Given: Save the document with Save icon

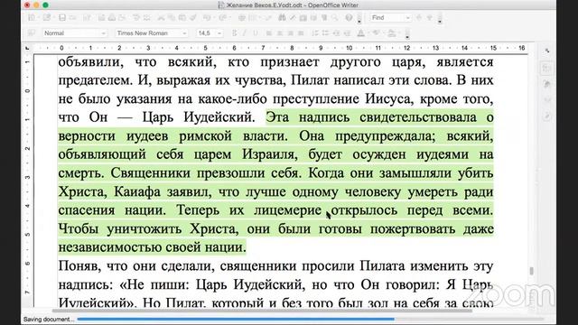Looking at the screenshot, I should [62, 18].
